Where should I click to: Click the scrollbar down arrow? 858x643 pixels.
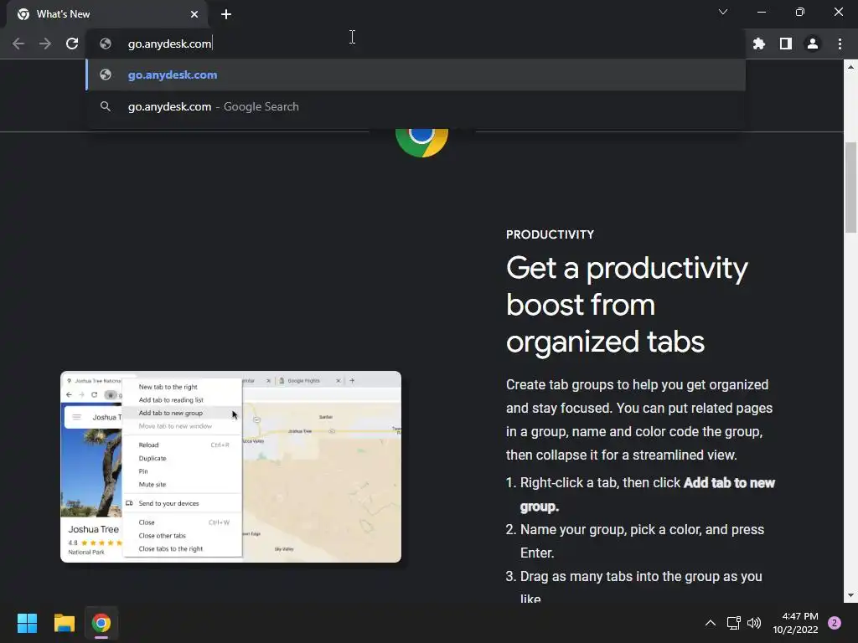pyautogui.click(x=850, y=595)
